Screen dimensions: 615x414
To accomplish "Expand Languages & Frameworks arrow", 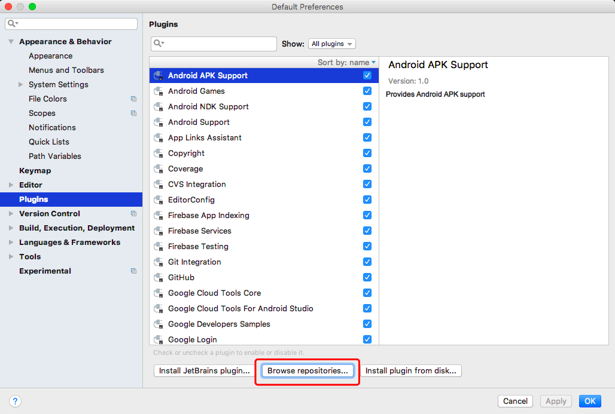I will coord(11,243).
